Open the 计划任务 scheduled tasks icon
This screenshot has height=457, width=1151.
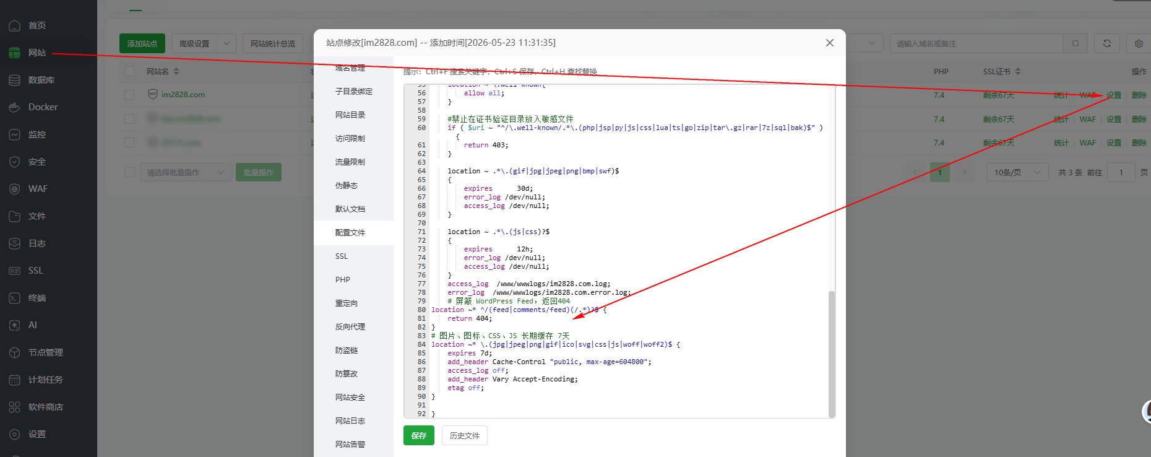coord(15,380)
